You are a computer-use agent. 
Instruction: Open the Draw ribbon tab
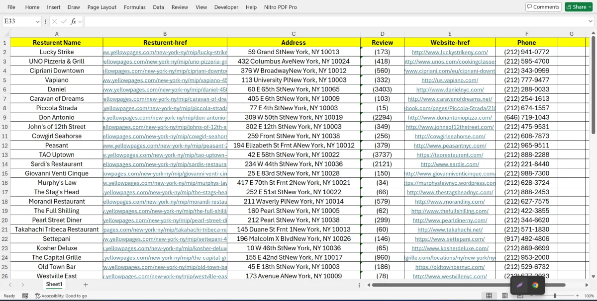tap(74, 7)
